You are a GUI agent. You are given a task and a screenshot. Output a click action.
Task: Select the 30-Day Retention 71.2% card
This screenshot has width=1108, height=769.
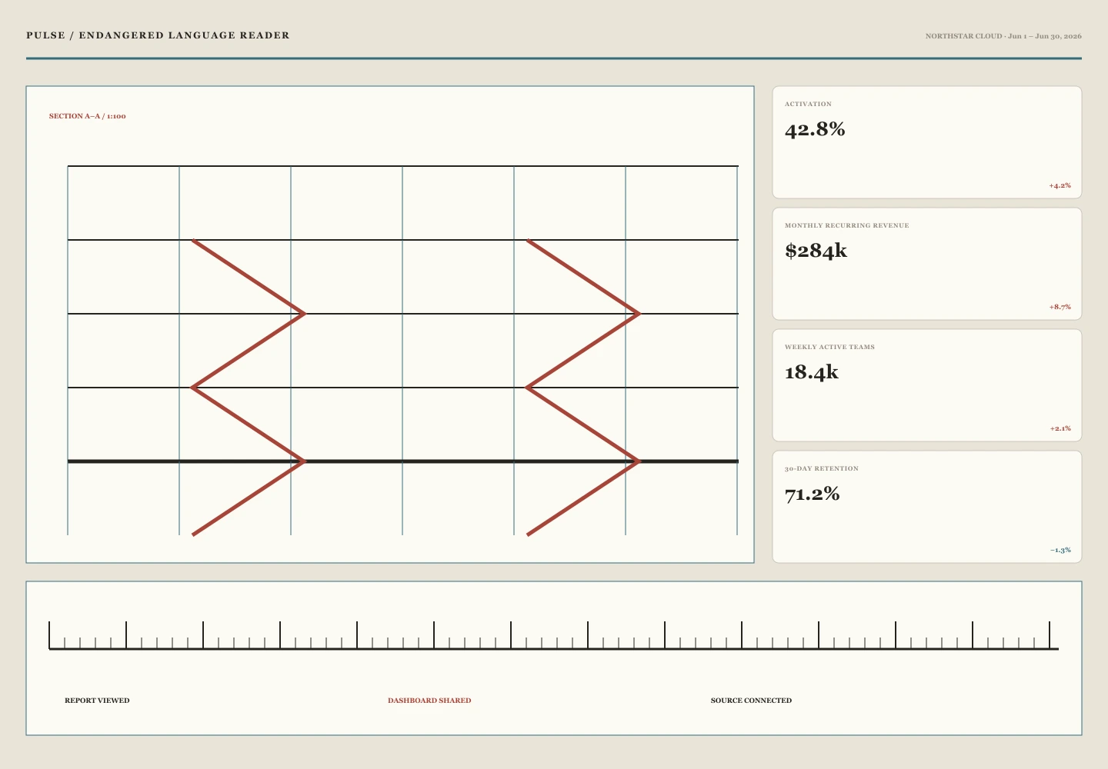pyautogui.click(x=927, y=507)
